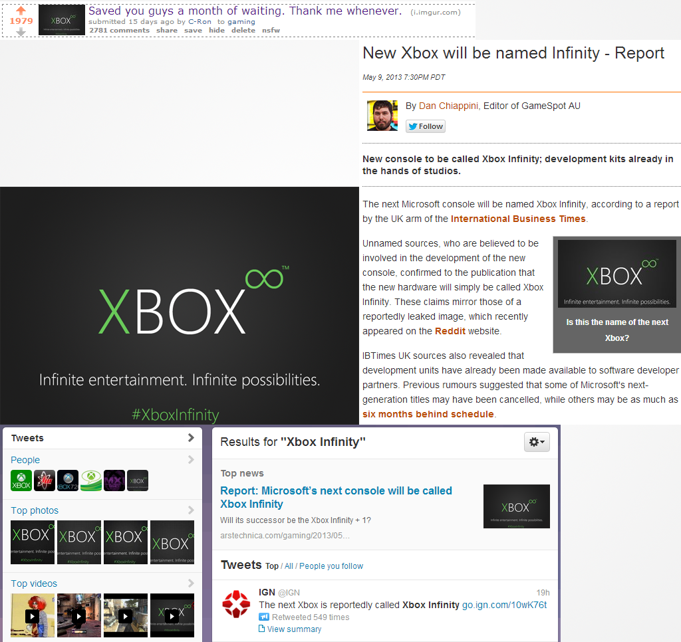
Task: Open the first Xbox photo under Top photos
Action: (x=33, y=542)
